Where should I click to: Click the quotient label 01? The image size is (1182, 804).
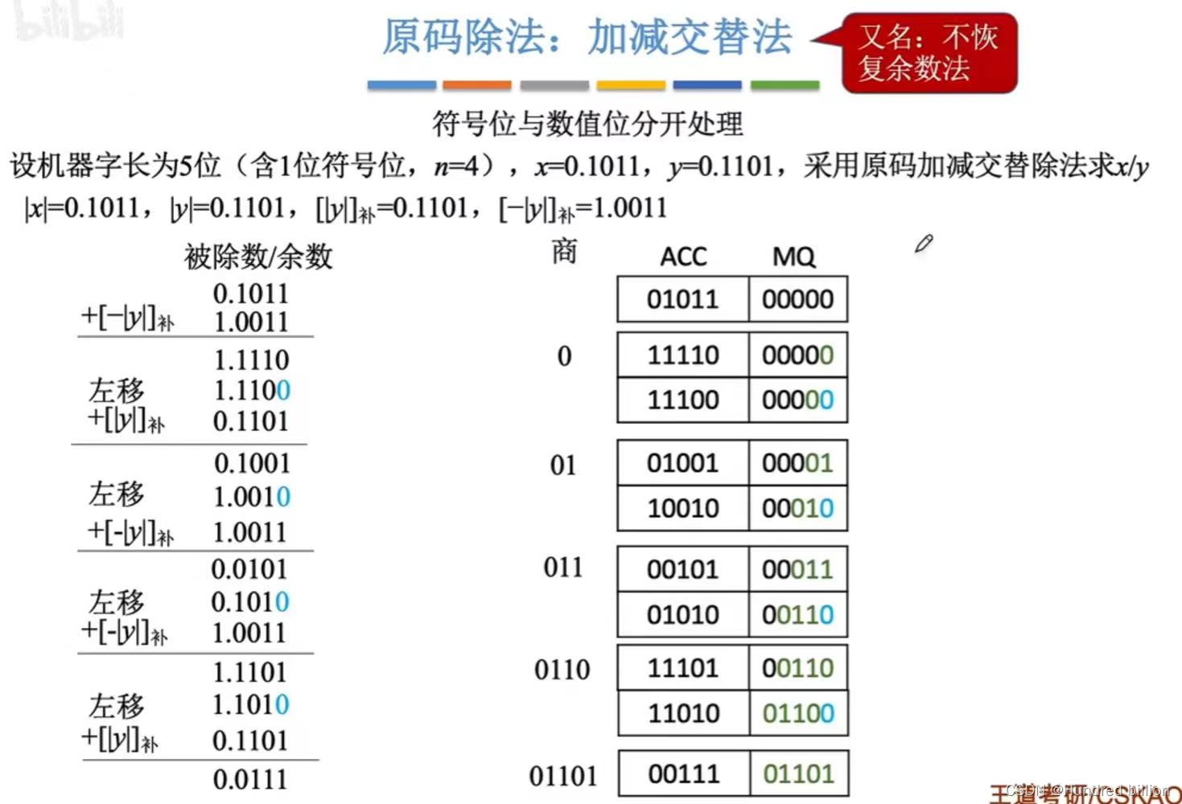click(x=563, y=465)
